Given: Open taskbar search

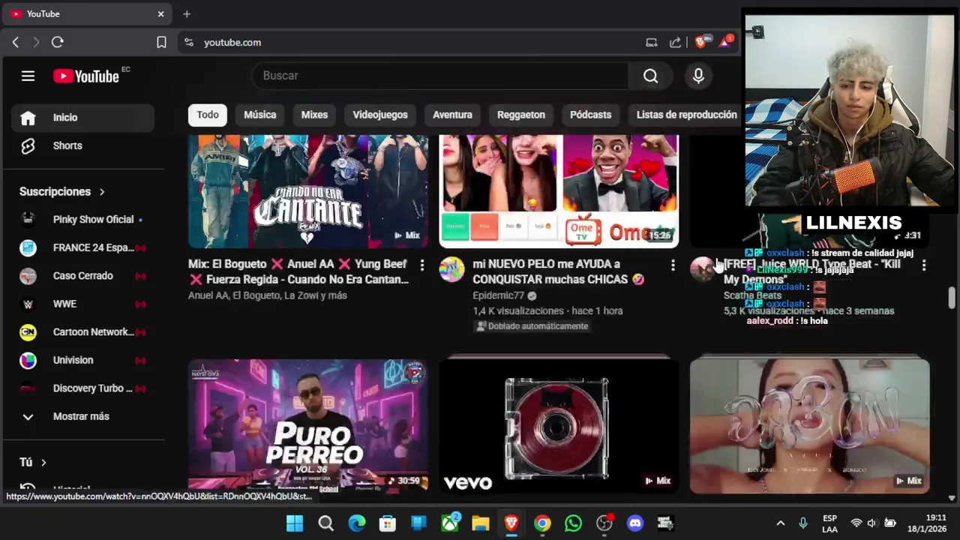Looking at the screenshot, I should click(x=325, y=523).
